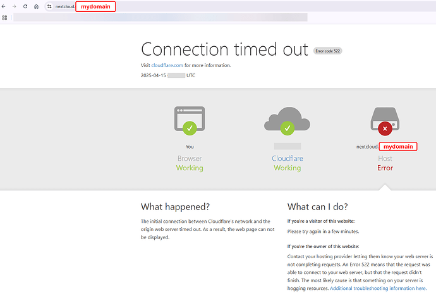
Task: Click the What happened? heading
Action: coord(175,207)
